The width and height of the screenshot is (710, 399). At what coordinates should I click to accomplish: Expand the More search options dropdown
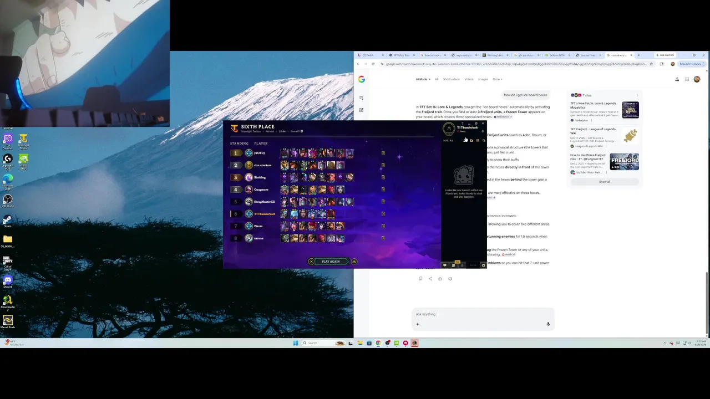point(497,79)
